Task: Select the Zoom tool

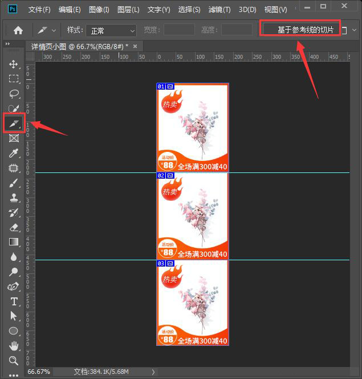Action: pyautogui.click(x=14, y=360)
